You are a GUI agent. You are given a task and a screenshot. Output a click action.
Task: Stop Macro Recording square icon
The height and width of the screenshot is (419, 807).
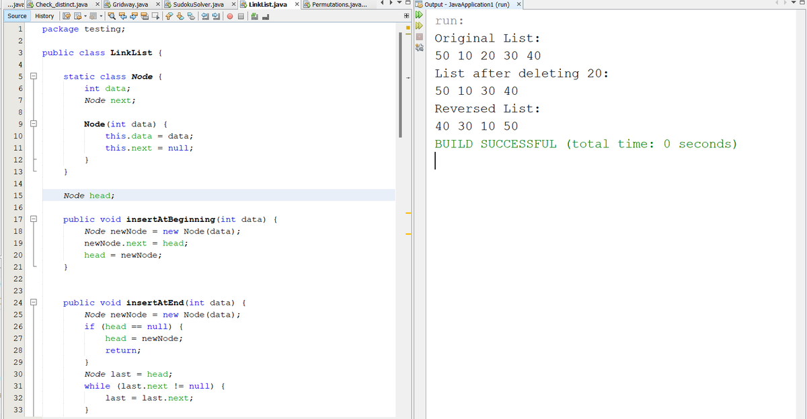[241, 16]
